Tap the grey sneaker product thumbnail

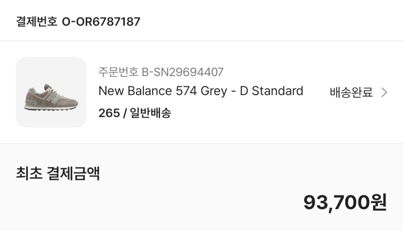click(51, 92)
